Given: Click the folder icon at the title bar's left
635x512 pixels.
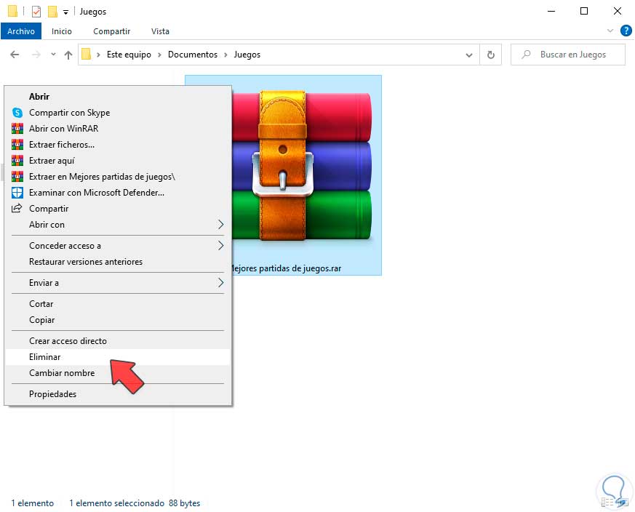Looking at the screenshot, I should tap(12, 11).
